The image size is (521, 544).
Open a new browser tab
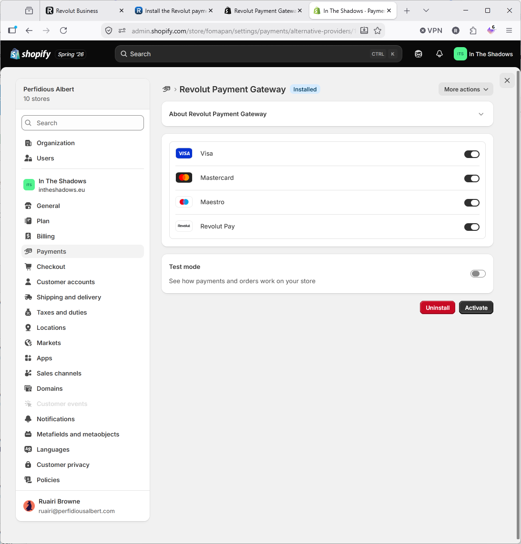[407, 11]
